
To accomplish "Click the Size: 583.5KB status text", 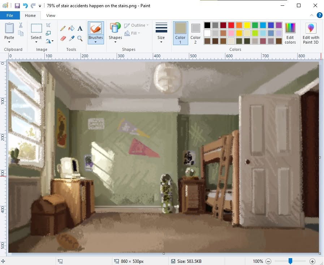I will 189,261.
